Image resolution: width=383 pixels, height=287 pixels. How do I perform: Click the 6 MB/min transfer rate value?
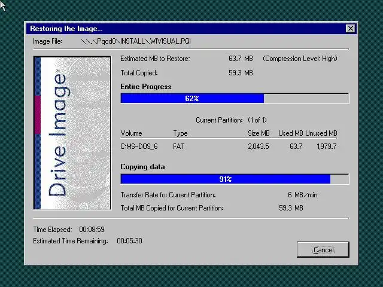pos(302,195)
